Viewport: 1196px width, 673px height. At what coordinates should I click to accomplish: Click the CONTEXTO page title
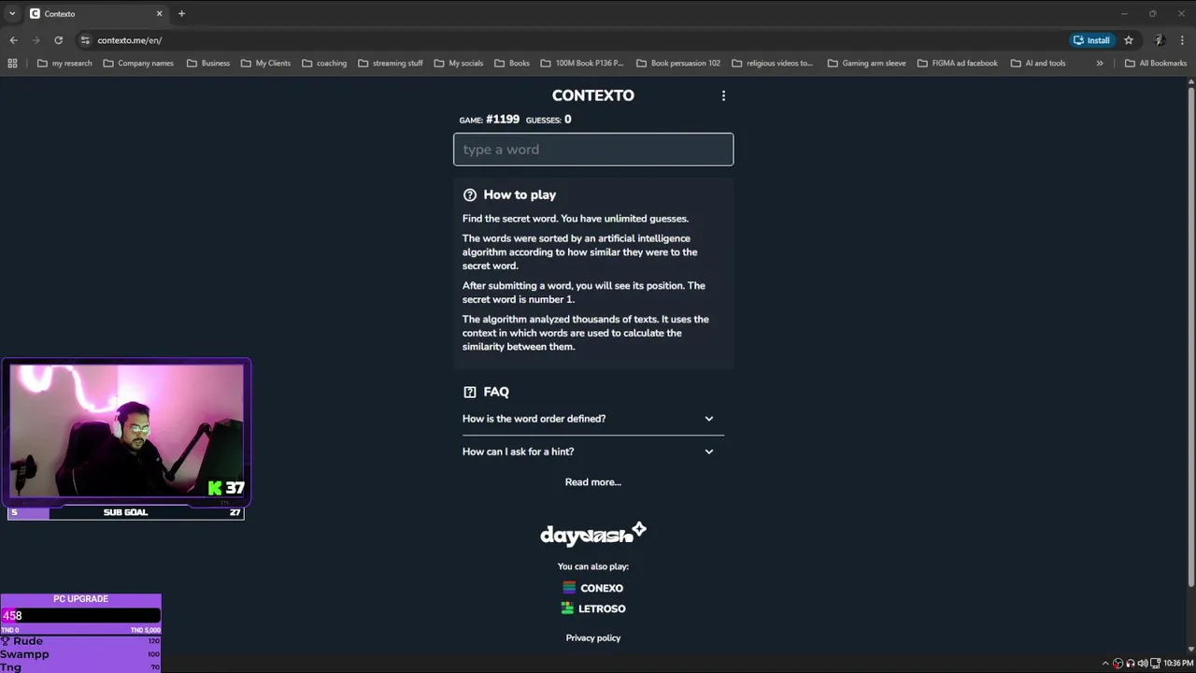coord(593,95)
